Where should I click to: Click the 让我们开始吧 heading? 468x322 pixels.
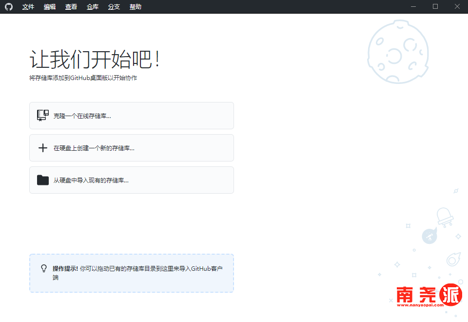tap(95, 59)
